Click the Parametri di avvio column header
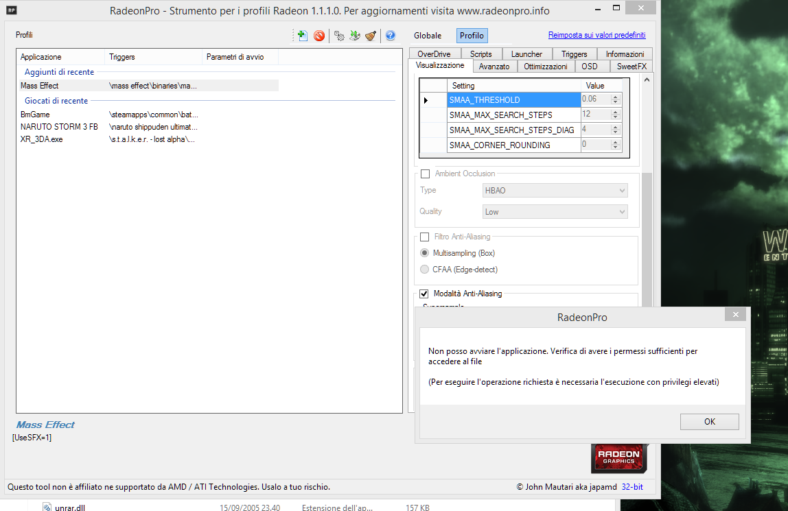Image resolution: width=788 pixels, height=511 pixels. 240,57
